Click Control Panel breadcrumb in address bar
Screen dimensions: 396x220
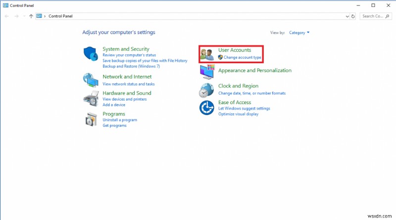(60, 16)
